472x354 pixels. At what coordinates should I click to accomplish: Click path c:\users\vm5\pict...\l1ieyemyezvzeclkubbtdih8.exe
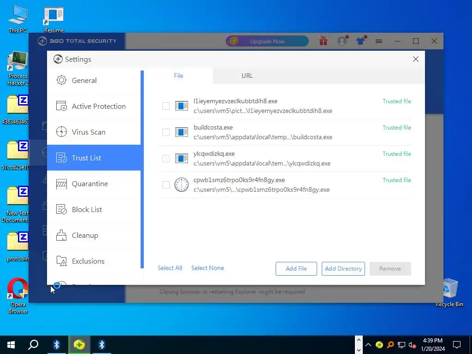(x=263, y=111)
